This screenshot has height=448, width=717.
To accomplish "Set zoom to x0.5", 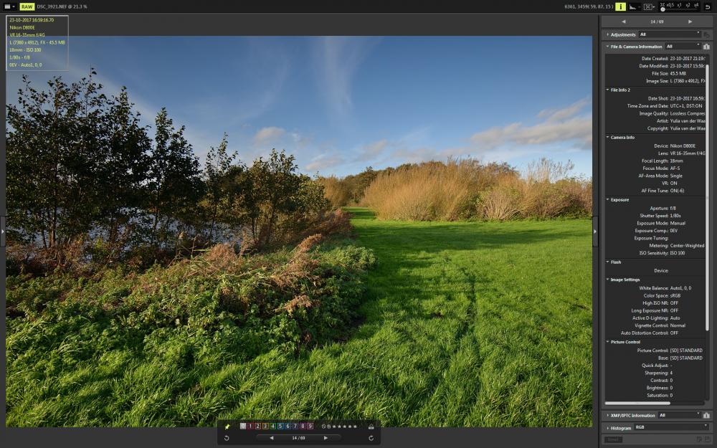I will point(670,5).
